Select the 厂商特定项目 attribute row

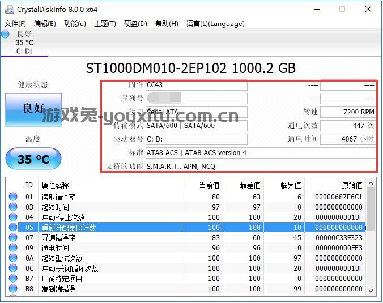(x=186, y=279)
